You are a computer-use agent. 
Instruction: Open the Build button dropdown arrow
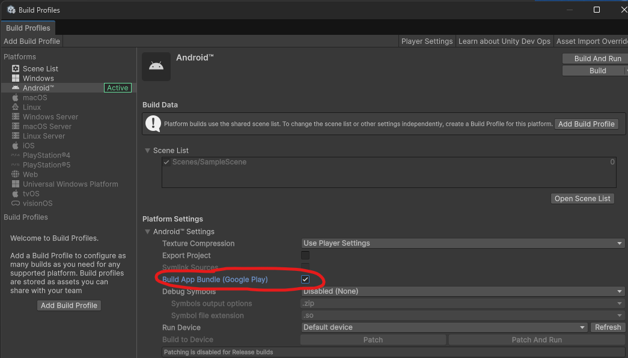626,71
